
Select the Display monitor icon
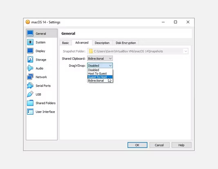point(30,51)
